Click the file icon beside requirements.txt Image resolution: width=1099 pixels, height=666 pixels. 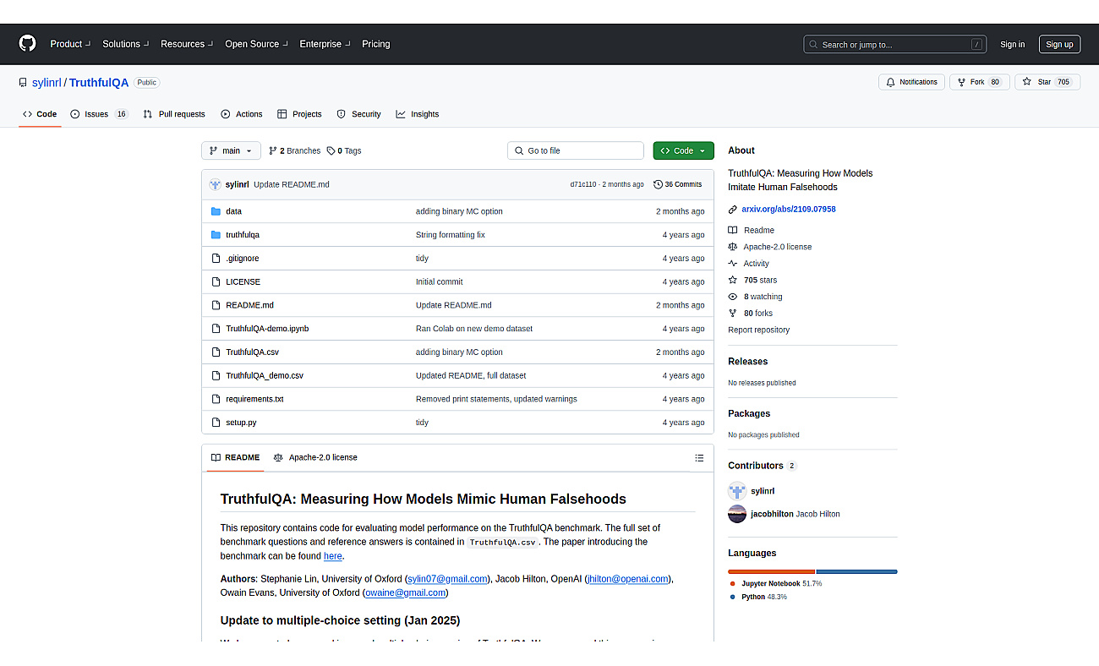point(216,399)
